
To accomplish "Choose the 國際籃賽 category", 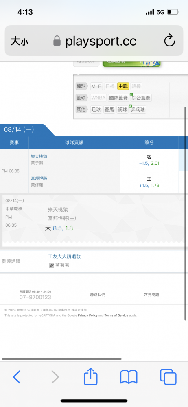I will pos(118,98).
